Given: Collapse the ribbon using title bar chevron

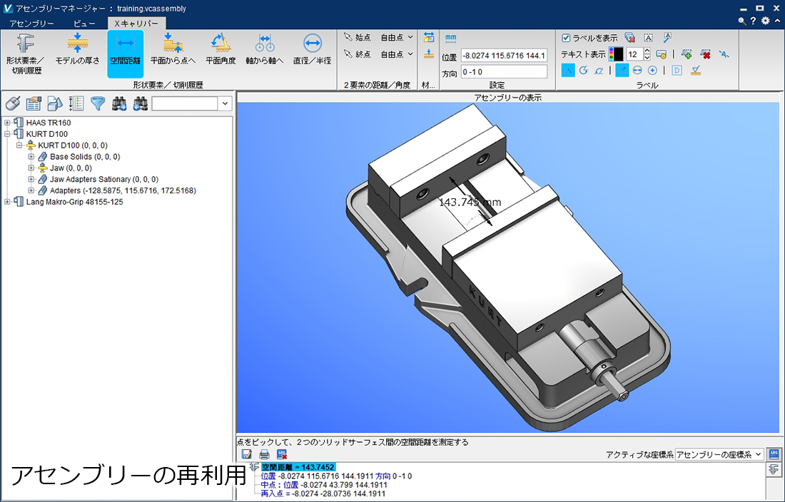Looking at the screenshot, I should (x=777, y=21).
